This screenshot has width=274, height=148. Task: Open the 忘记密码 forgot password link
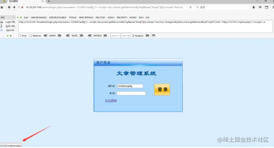111,101
